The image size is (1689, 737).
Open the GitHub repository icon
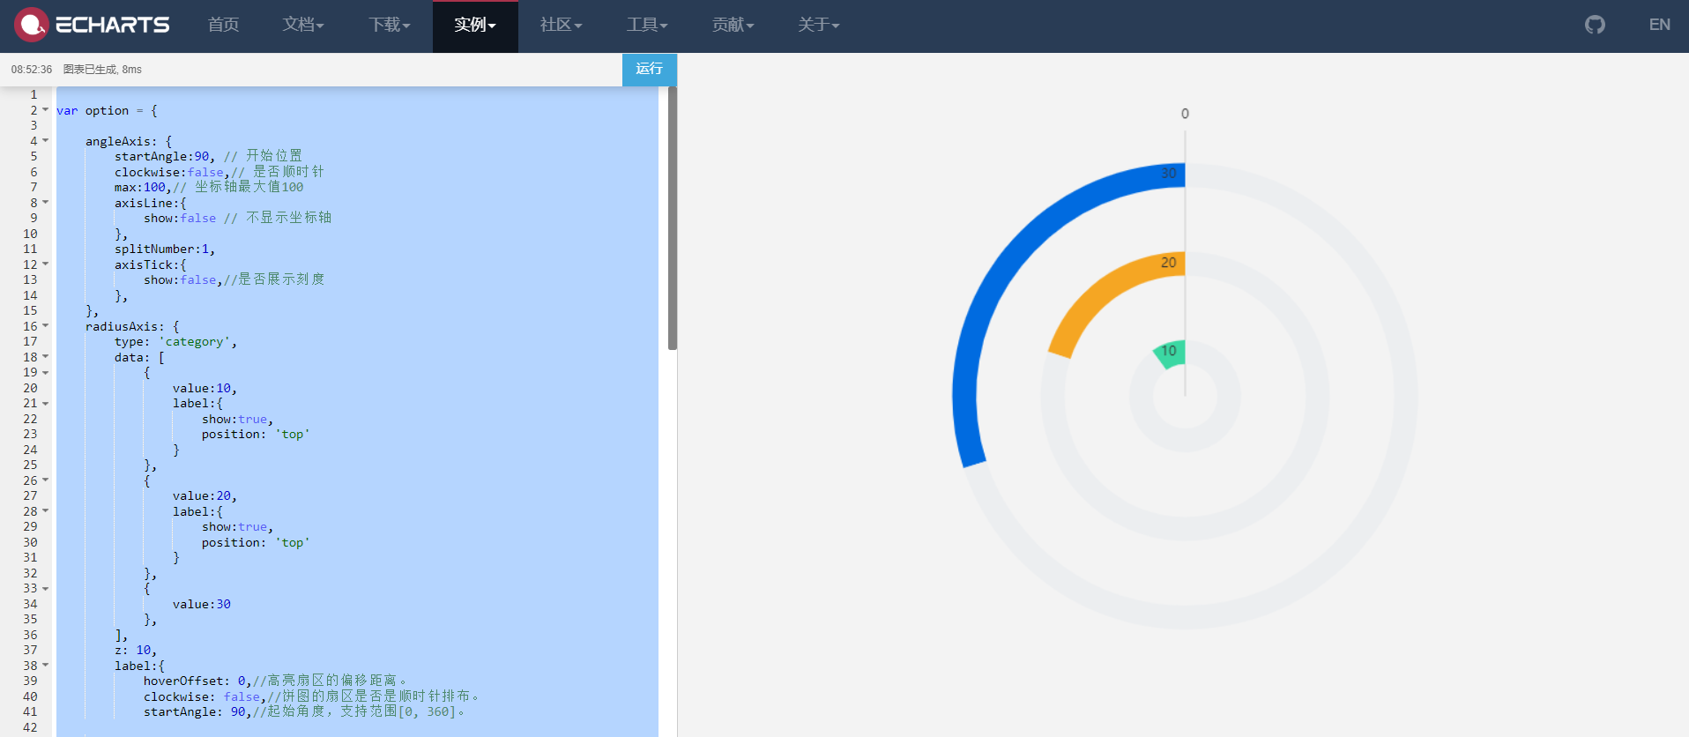[x=1595, y=25]
